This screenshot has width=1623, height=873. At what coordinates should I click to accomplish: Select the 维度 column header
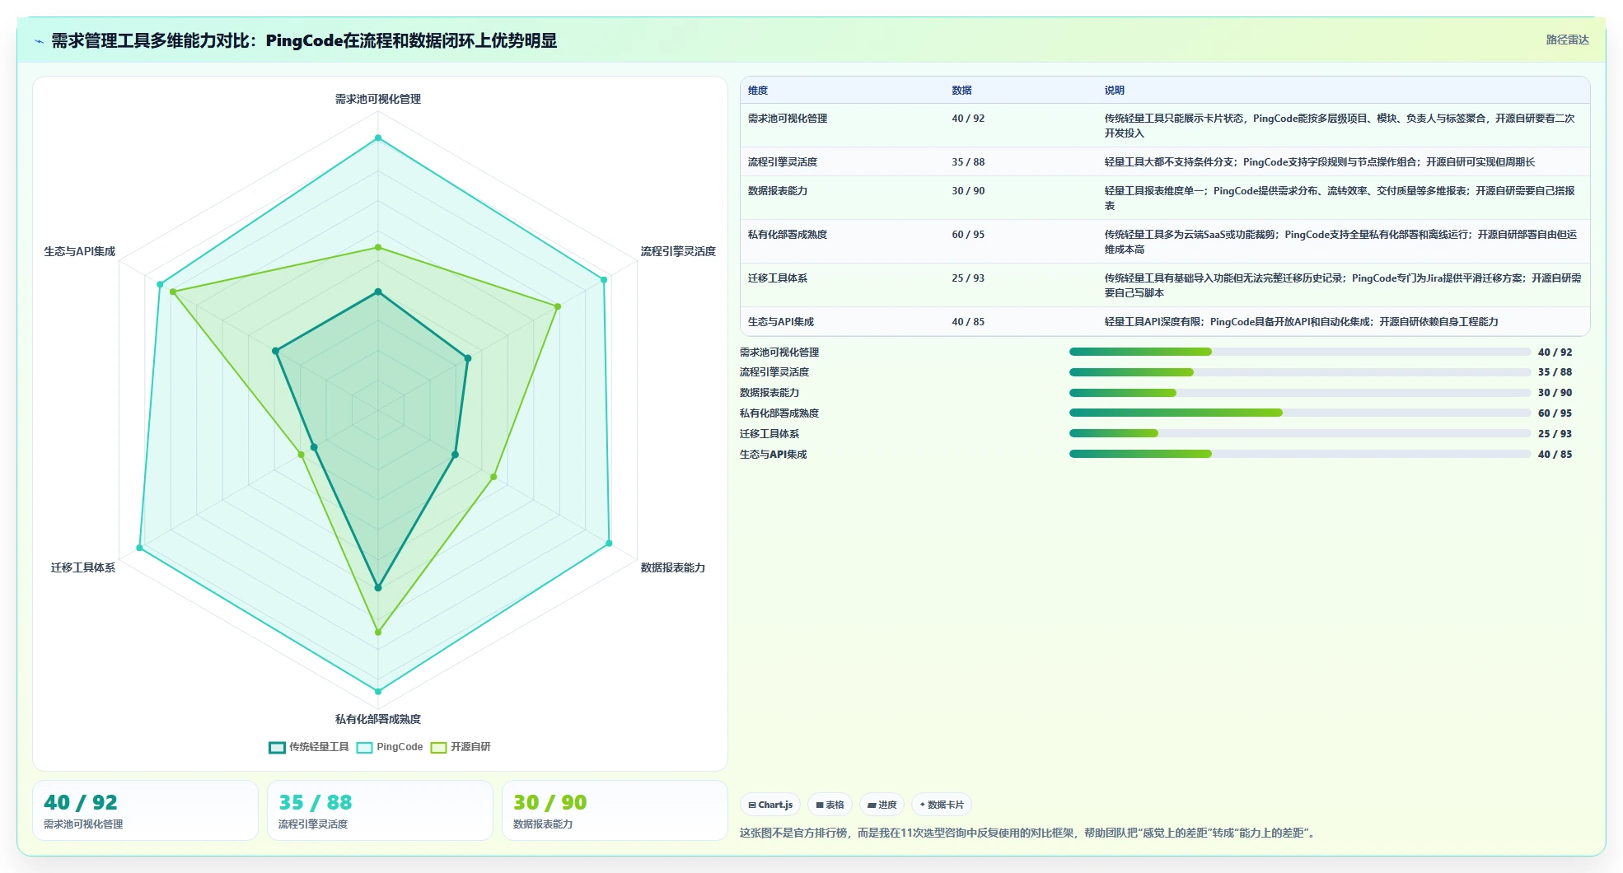point(758,91)
